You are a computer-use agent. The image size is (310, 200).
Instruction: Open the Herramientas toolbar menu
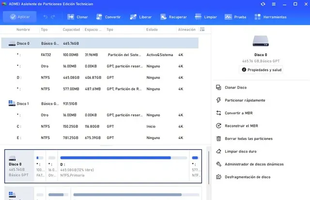(270, 17)
